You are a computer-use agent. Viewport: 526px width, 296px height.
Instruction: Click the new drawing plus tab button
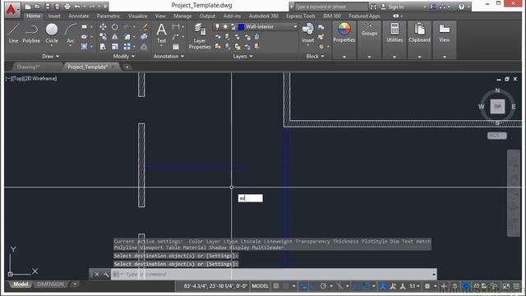(x=127, y=67)
